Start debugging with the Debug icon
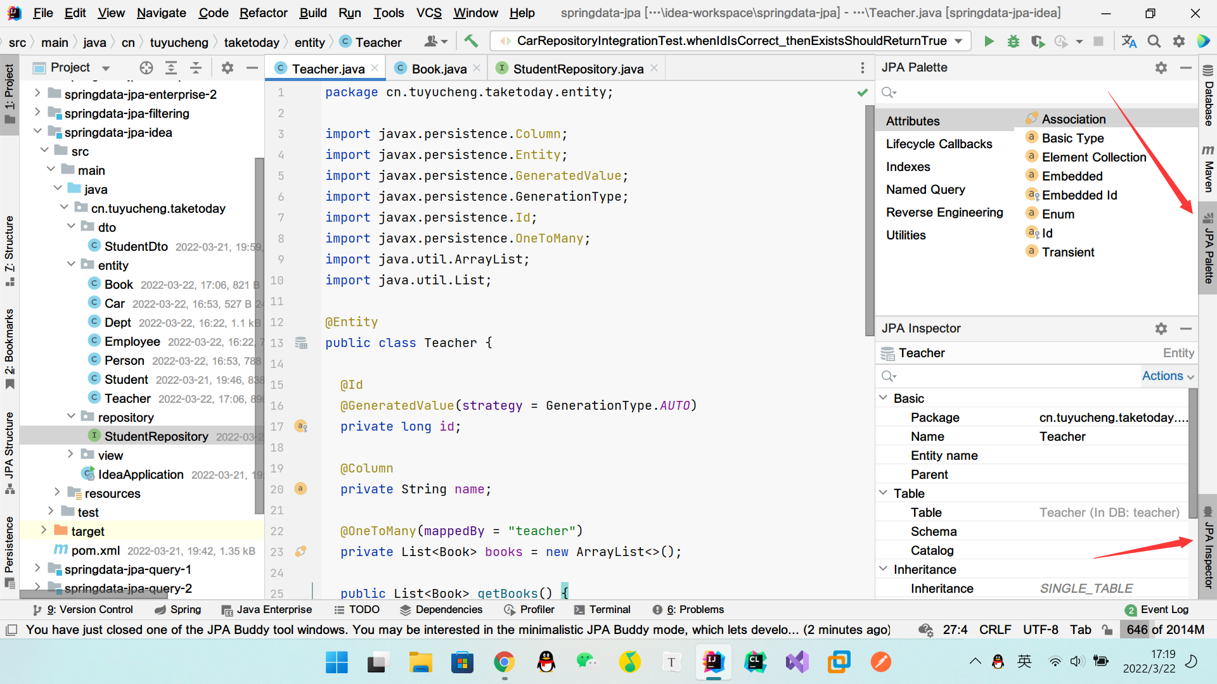 click(1013, 41)
